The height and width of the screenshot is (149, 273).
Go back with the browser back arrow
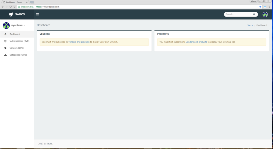(x=2, y=7)
